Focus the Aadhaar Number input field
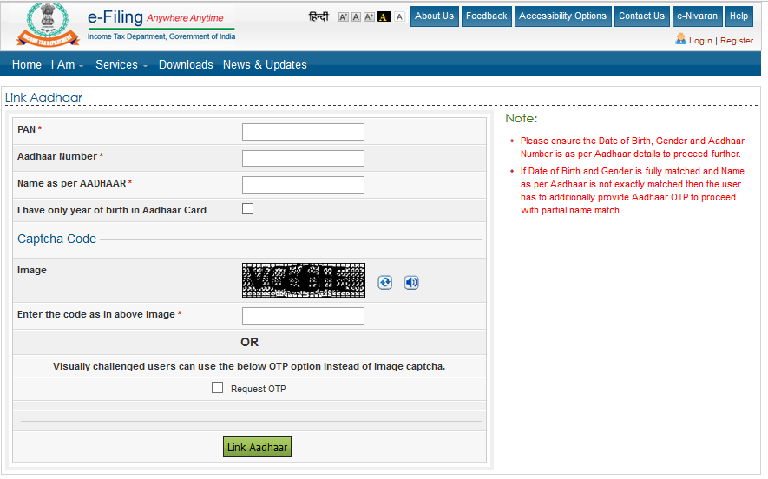 303,158
